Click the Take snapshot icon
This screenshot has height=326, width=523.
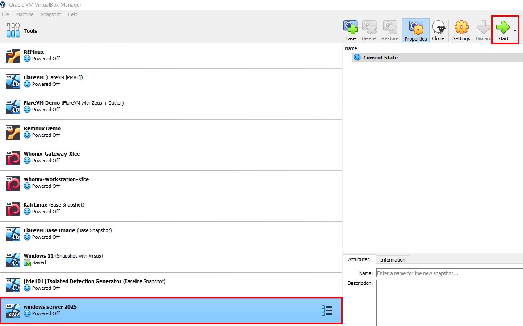(351, 28)
